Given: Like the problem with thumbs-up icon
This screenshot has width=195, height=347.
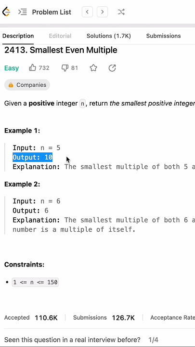Looking at the screenshot, I should point(33,68).
